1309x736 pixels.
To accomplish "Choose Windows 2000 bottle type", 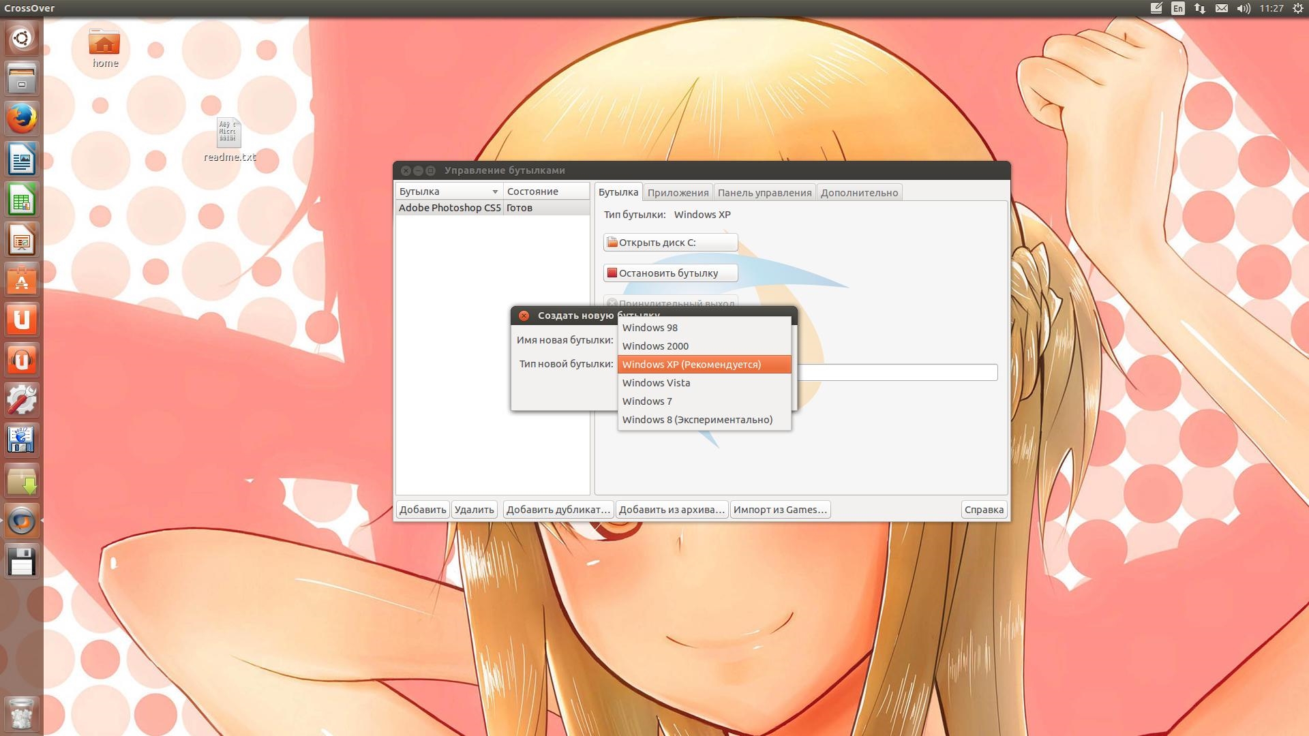I will click(704, 346).
